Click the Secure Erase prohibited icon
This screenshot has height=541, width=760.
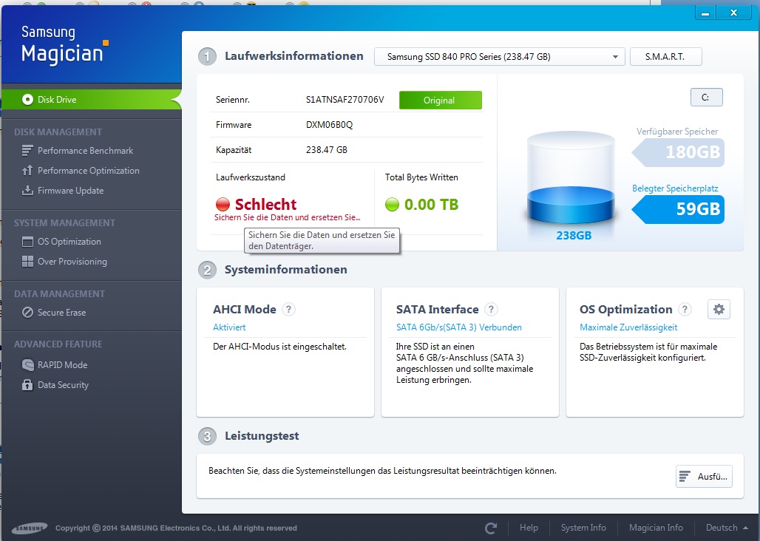click(x=27, y=313)
